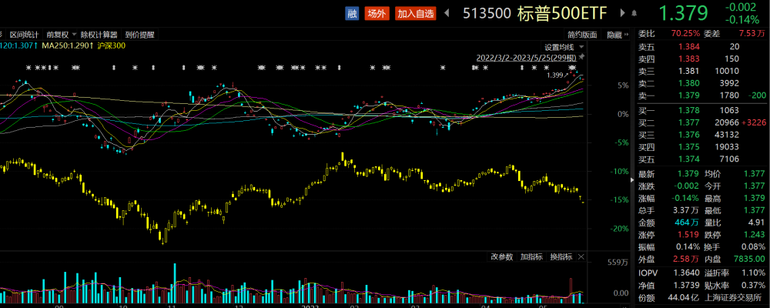Select the 买二 1.377 bid row
The width and height of the screenshot is (770, 308).
click(x=702, y=122)
